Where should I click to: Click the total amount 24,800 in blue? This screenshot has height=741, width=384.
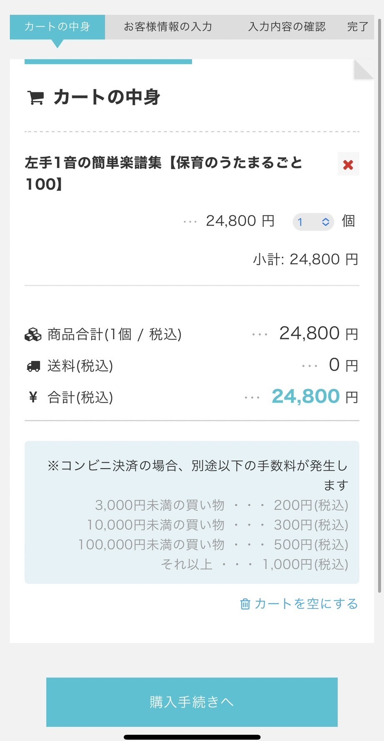pos(306,396)
